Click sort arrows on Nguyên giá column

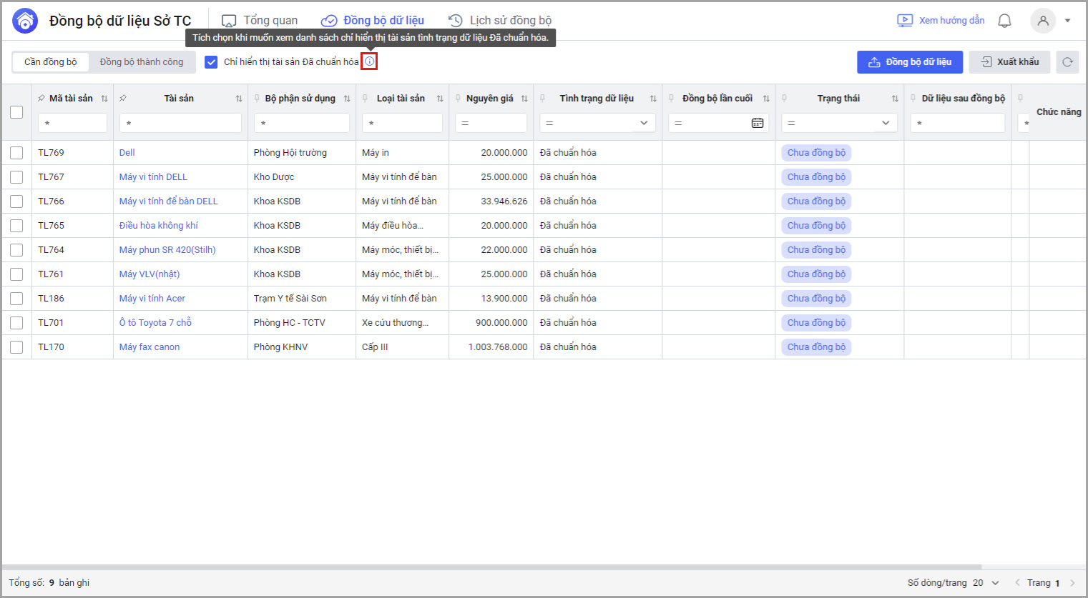pos(524,99)
